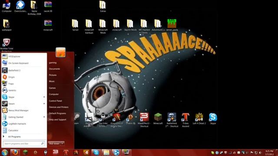Launch Nexus Mod Manager from Start menu
The height and width of the screenshot is (156, 278).
[24, 110]
